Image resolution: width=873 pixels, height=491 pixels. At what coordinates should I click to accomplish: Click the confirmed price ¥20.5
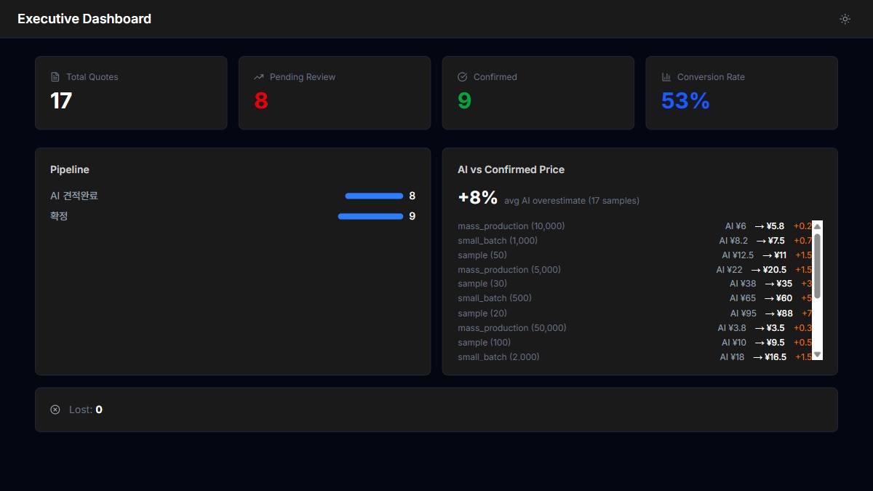(x=775, y=270)
